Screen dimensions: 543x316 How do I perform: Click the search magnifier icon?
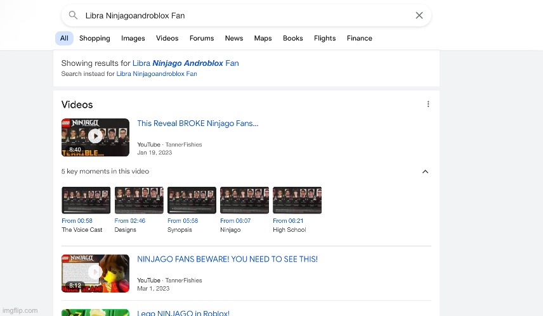point(73,15)
